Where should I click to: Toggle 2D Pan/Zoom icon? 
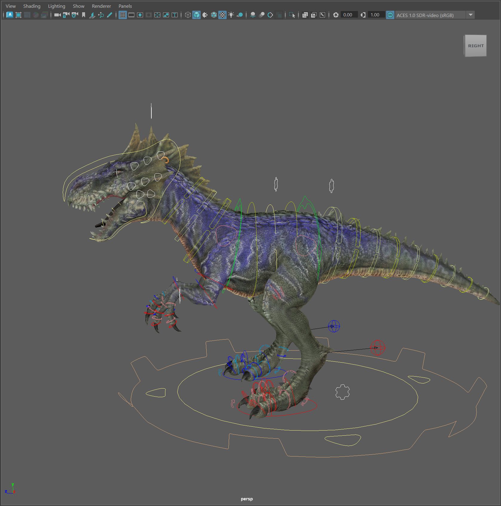pyautogui.click(x=101, y=15)
